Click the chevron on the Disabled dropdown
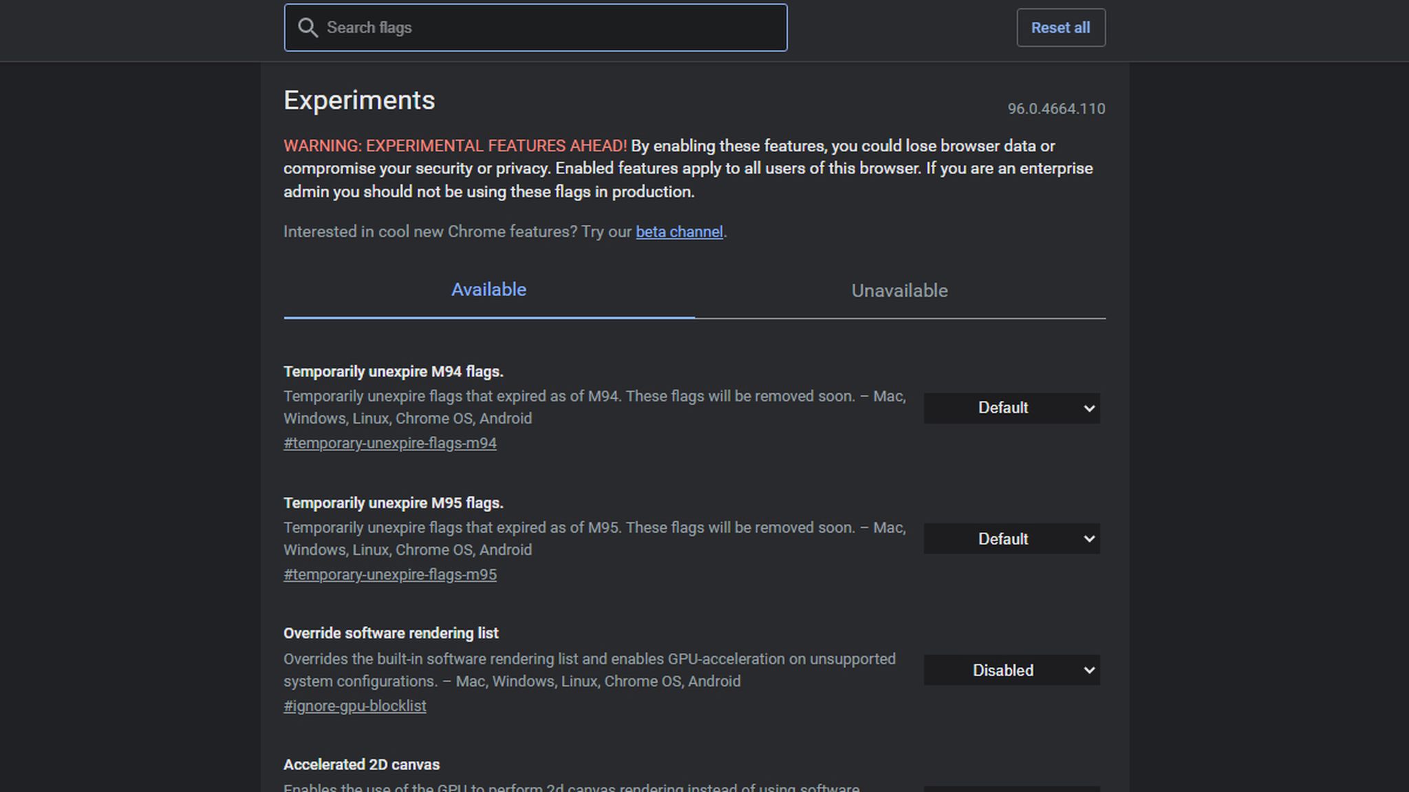Image resolution: width=1409 pixels, height=792 pixels. [x=1088, y=670]
